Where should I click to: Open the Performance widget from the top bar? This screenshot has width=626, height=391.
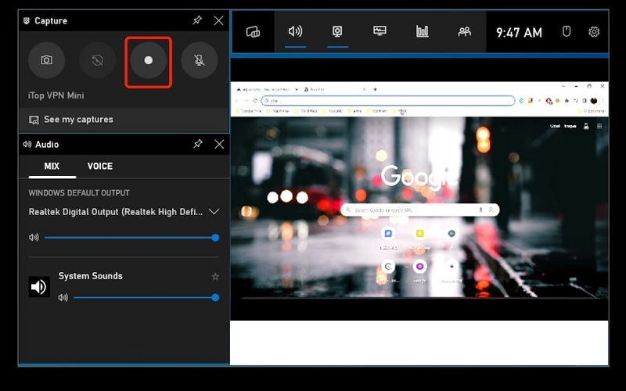pos(380,32)
